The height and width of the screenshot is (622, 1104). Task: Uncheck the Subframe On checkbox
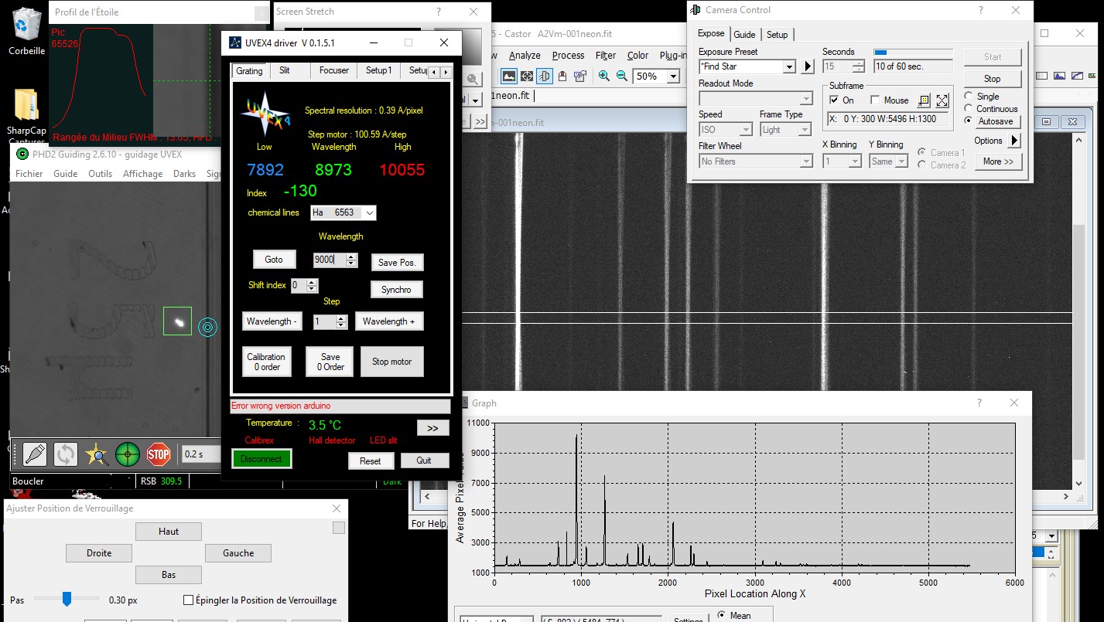pyautogui.click(x=834, y=100)
